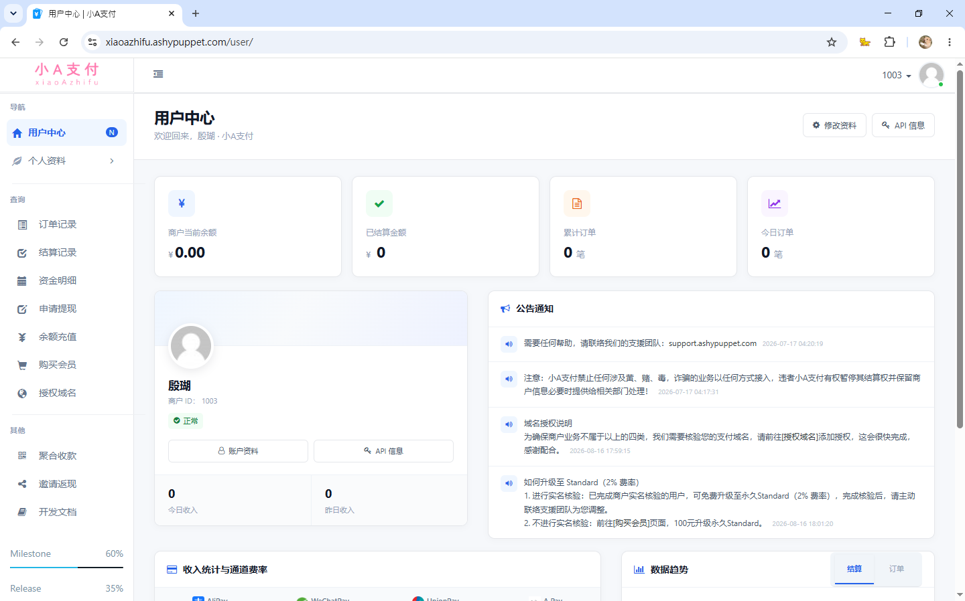Screen dimensions: 965x601
Task: Click the 结算记录 sidebar icon
Action: [22, 253]
